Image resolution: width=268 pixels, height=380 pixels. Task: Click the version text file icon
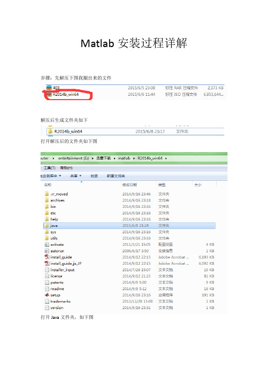47,307
